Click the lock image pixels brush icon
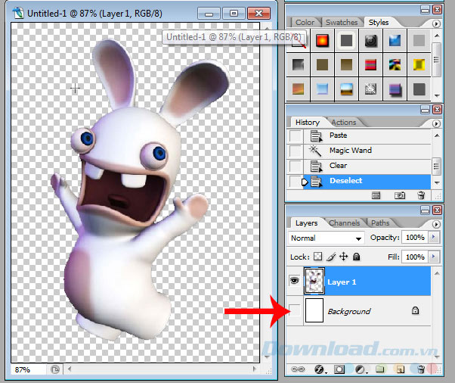This screenshot has width=455, height=383. tap(331, 257)
